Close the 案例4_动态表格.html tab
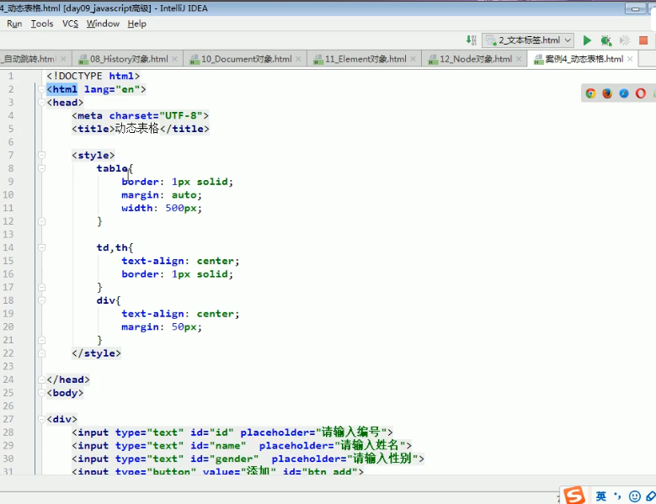 pos(630,59)
